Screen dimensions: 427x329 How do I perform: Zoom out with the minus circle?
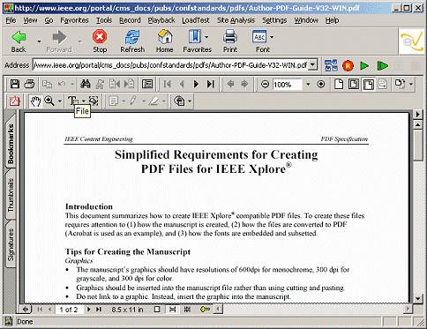265,85
